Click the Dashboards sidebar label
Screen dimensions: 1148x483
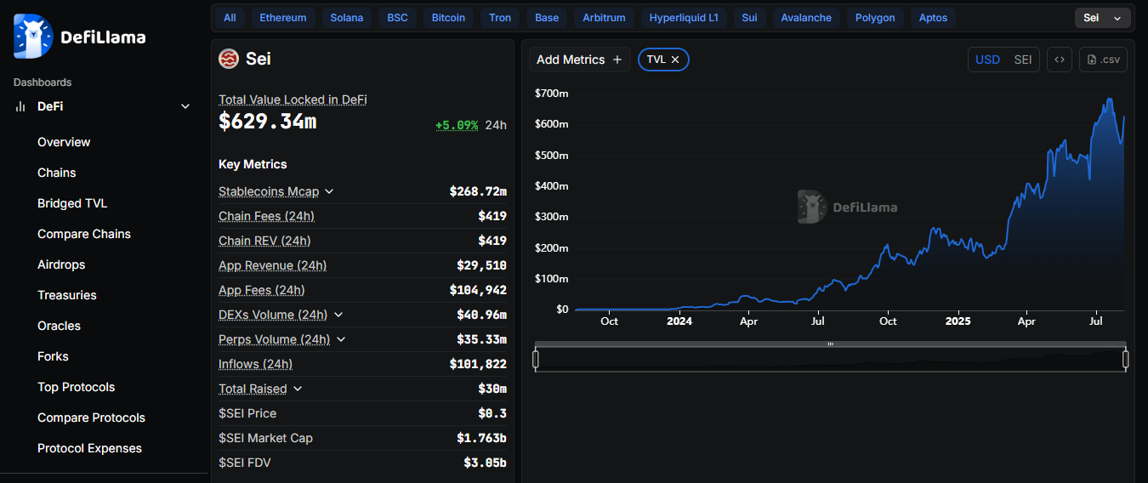coord(43,82)
